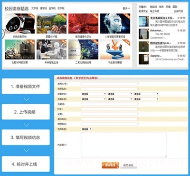Viewport: 190px width, 176px height.
Task: Open the functional materials lecture thumbnail
Action: tap(20, 49)
